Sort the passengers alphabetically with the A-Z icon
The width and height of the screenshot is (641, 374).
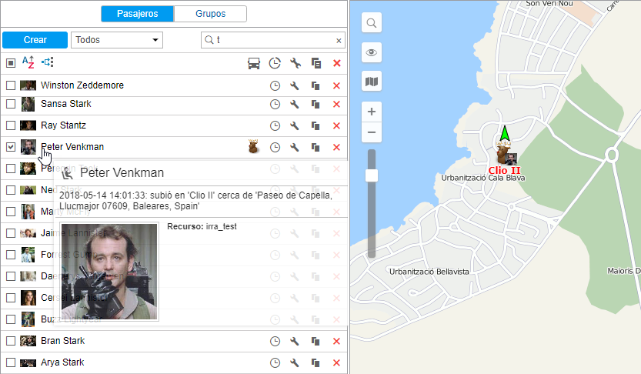(28, 62)
